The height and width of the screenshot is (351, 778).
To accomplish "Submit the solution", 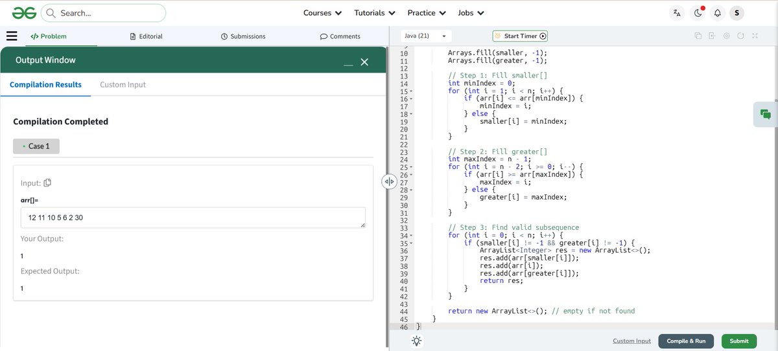I will coord(738,341).
